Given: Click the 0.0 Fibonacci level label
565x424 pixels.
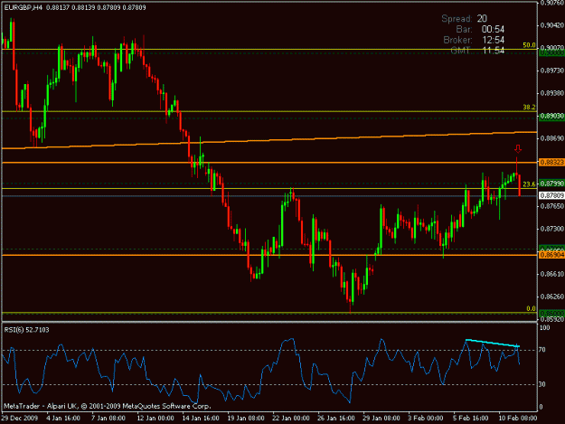Looking at the screenshot, I should tap(531, 308).
